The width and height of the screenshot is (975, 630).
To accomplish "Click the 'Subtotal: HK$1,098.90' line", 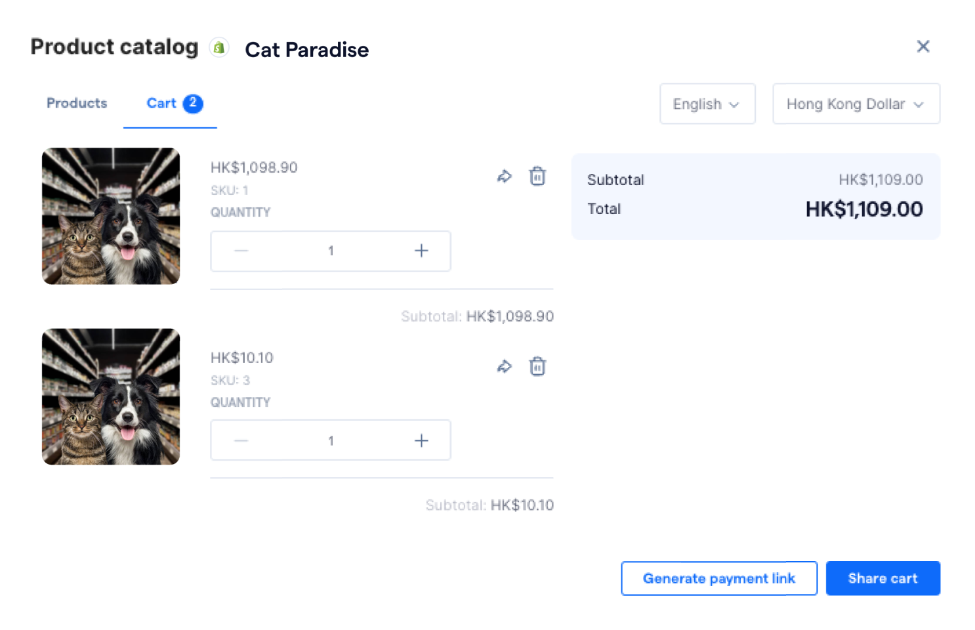I will click(477, 316).
